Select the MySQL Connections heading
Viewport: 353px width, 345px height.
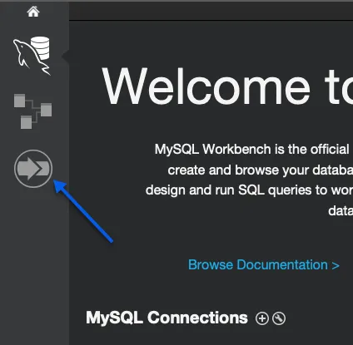click(167, 318)
